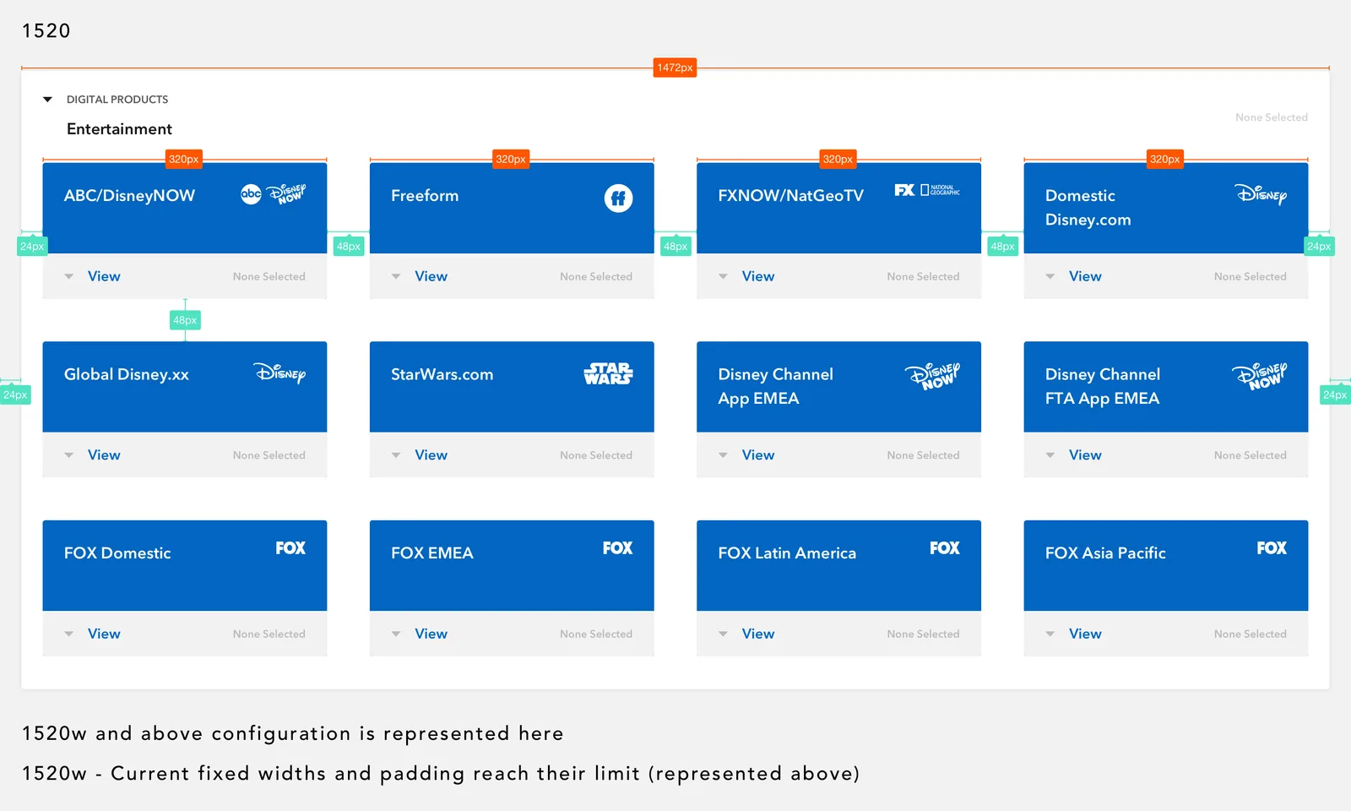
Task: Expand the FOX EMEA view arrow
Action: (x=396, y=634)
